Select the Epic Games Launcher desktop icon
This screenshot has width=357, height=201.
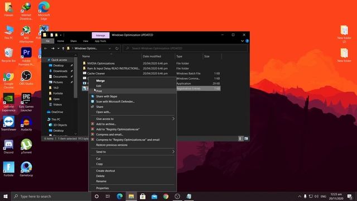pyautogui.click(x=26, y=102)
